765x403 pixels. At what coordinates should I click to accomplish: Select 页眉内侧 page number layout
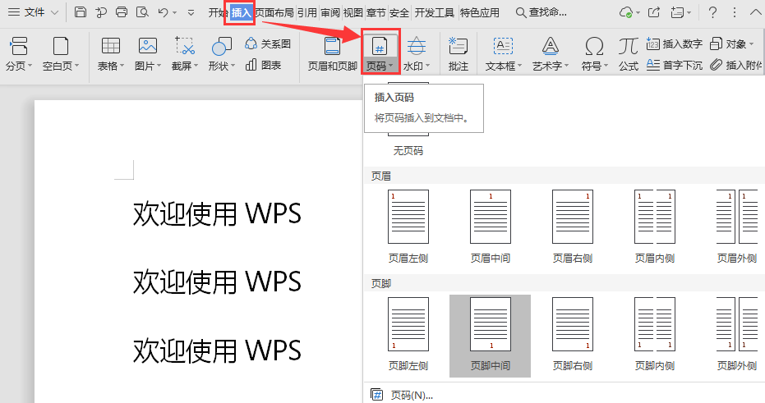click(655, 227)
